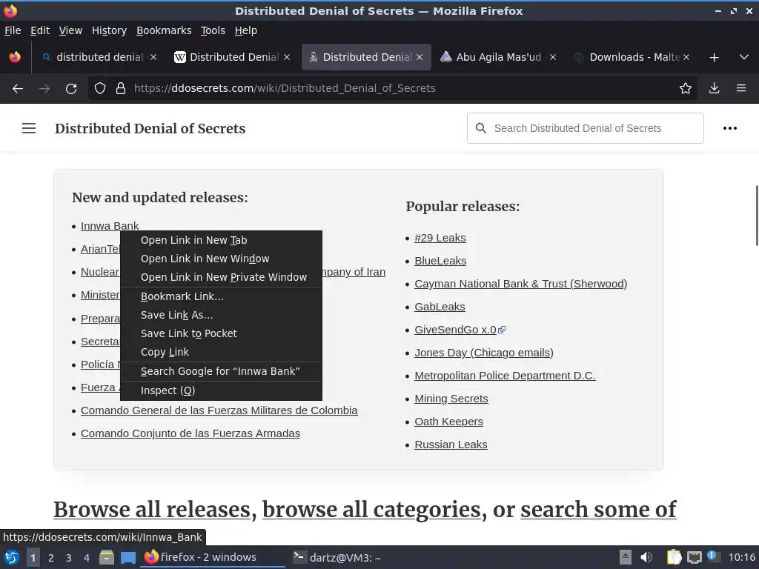Open the Oath Keepers link

(448, 422)
